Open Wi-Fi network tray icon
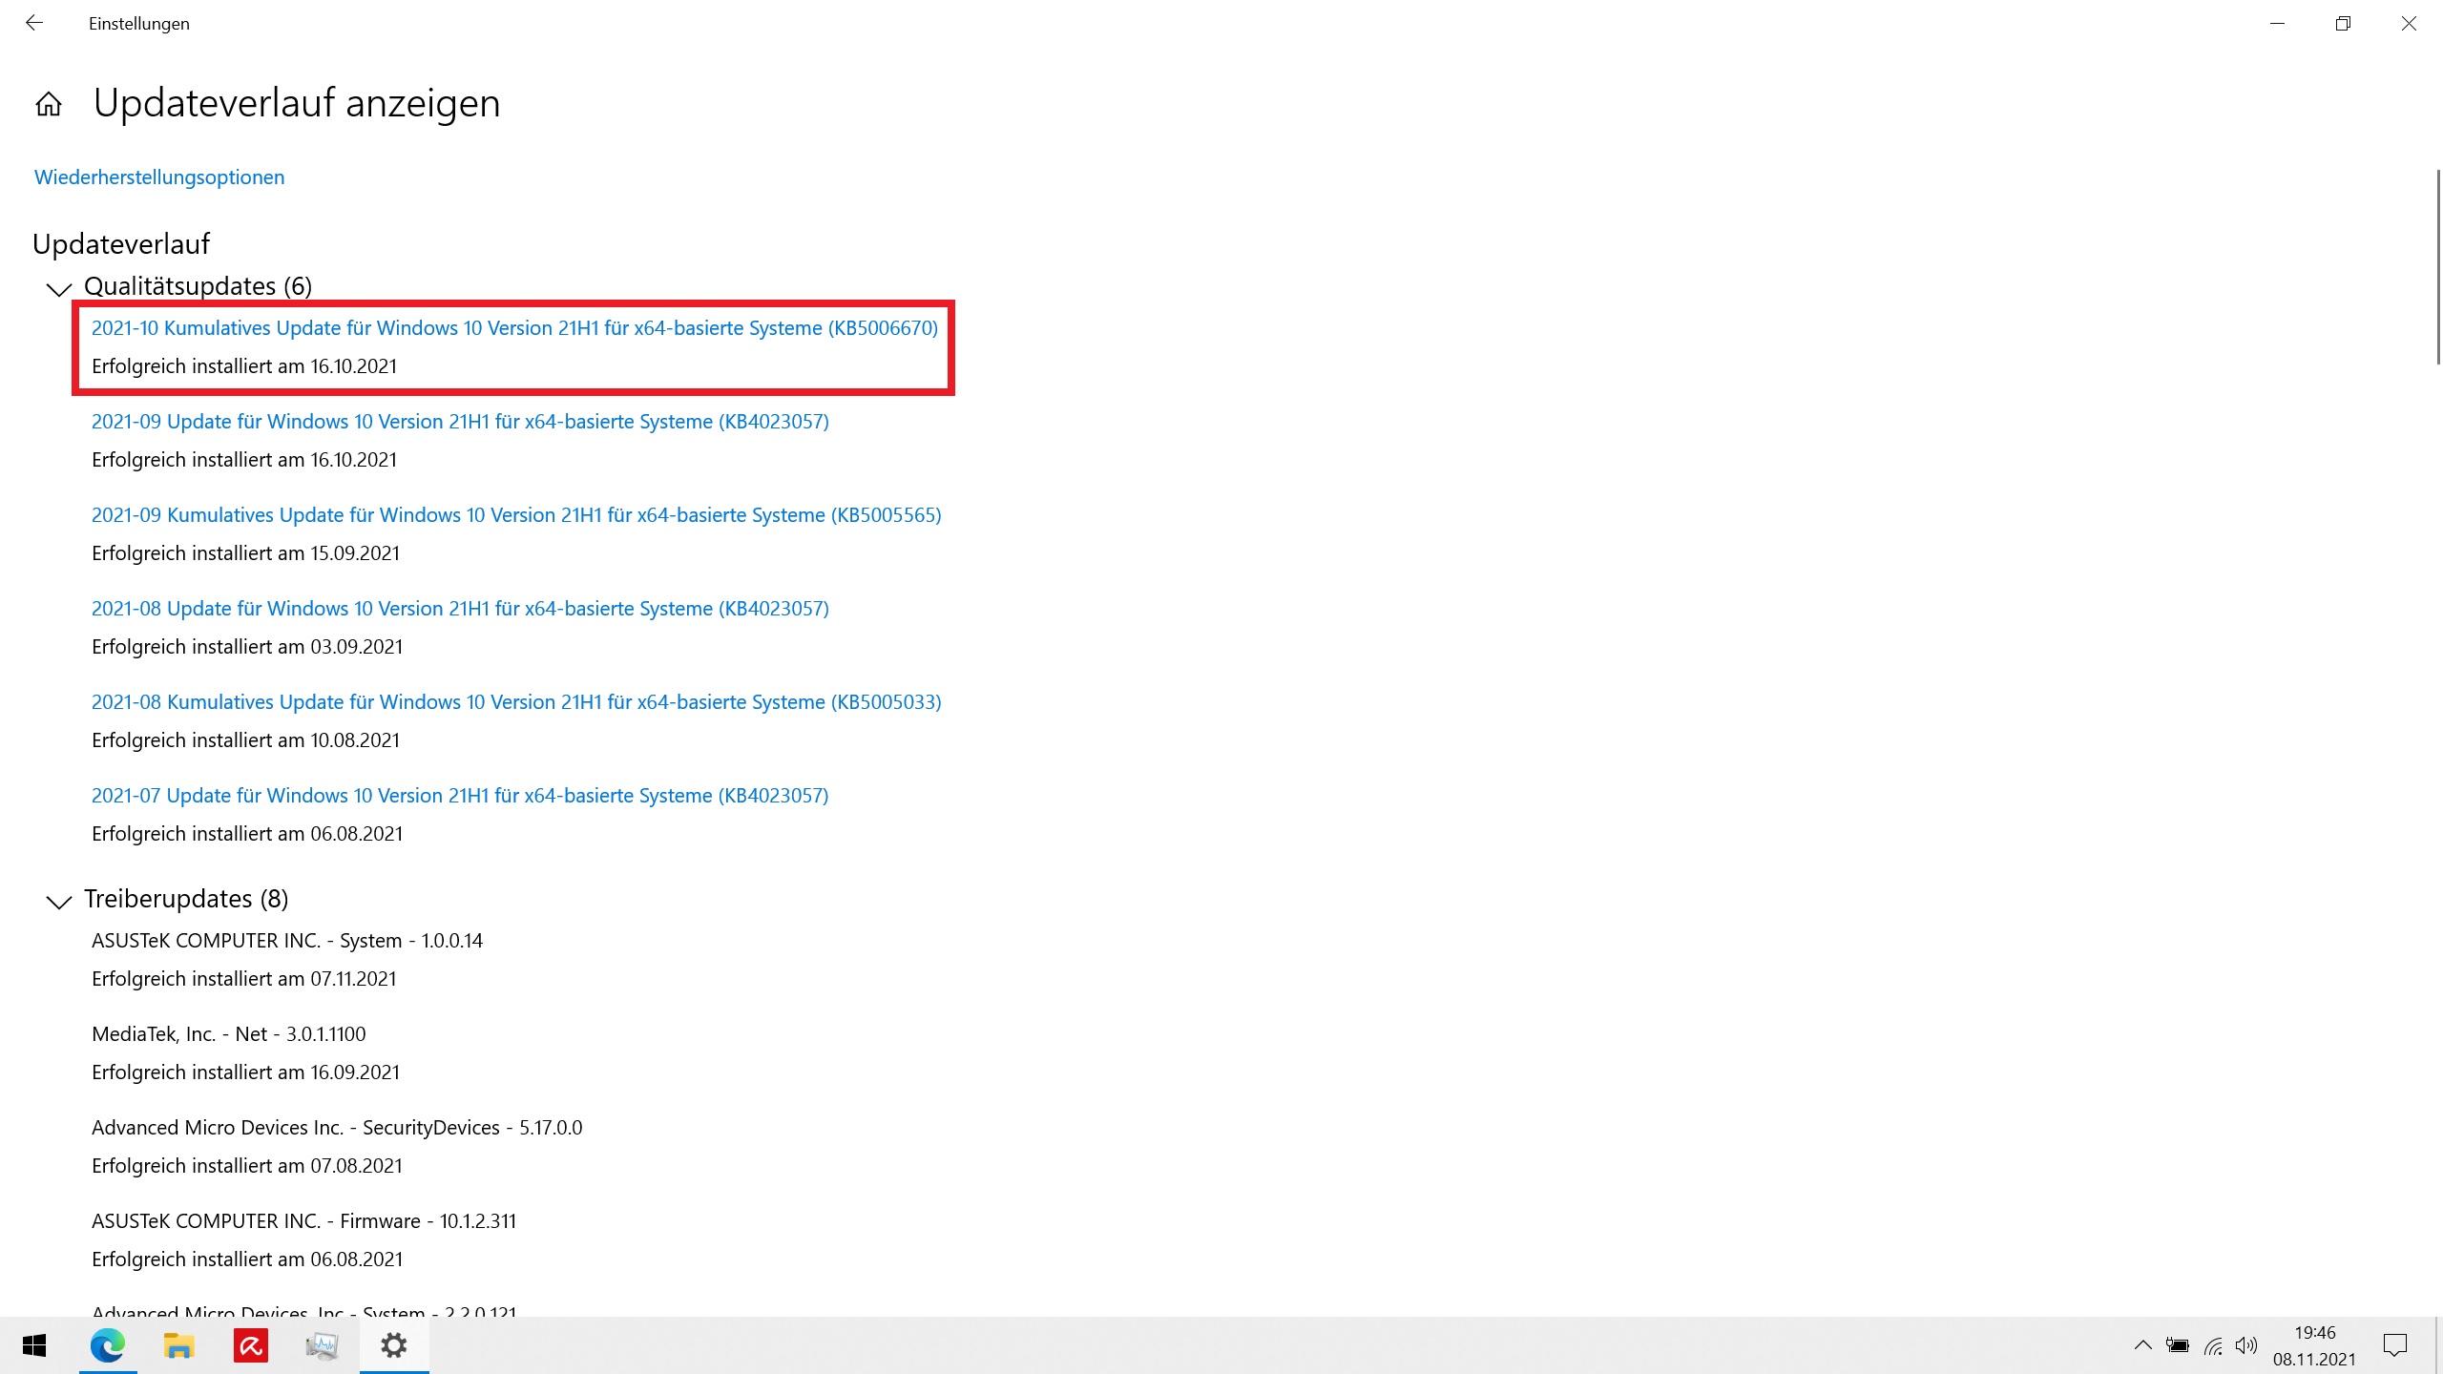 point(2213,1346)
